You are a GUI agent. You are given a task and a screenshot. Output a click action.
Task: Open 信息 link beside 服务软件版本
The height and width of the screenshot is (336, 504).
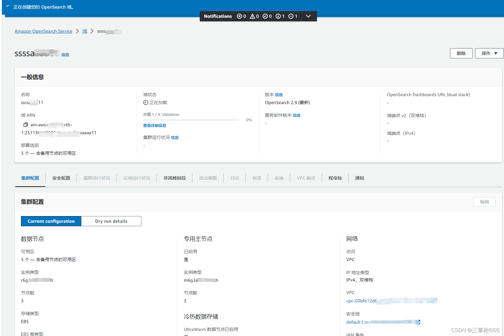pyautogui.click(x=297, y=115)
